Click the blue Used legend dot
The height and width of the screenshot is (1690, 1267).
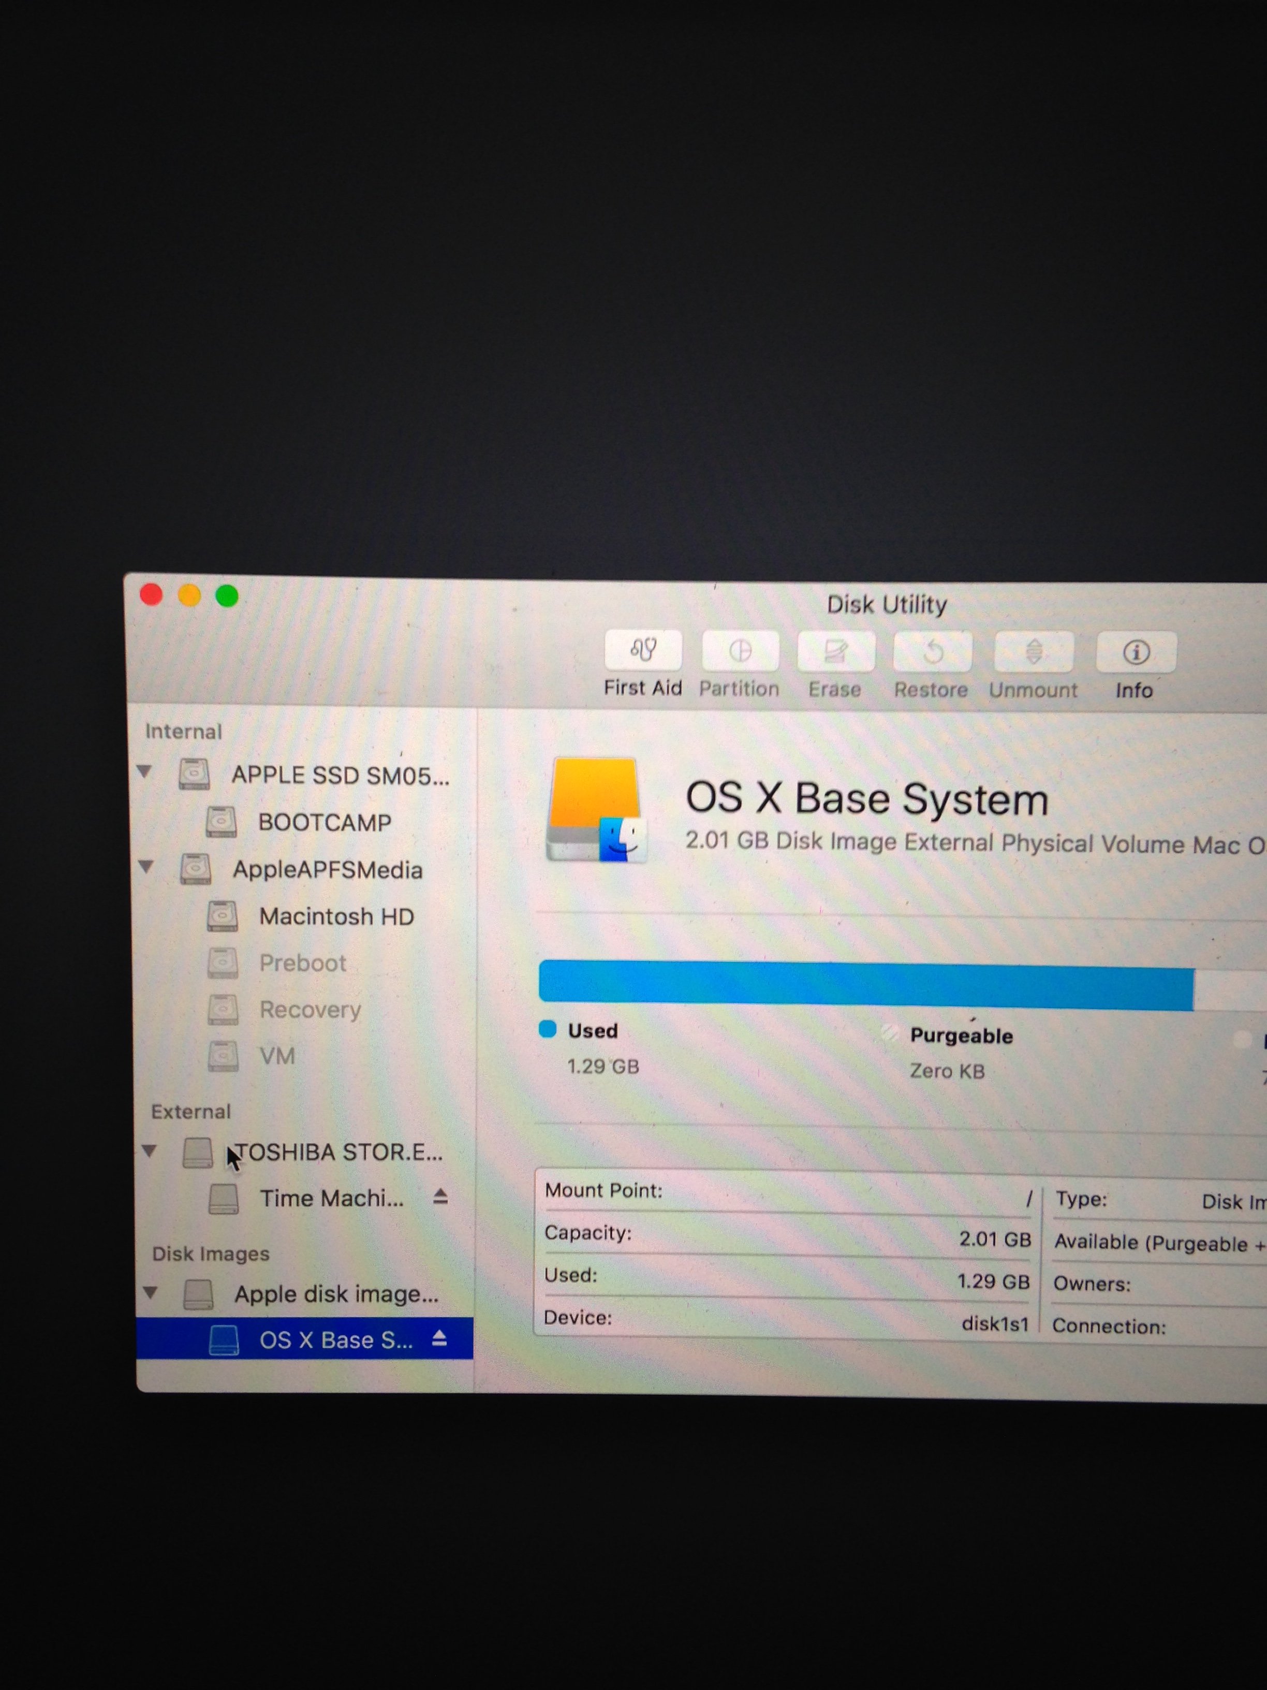(x=548, y=1029)
